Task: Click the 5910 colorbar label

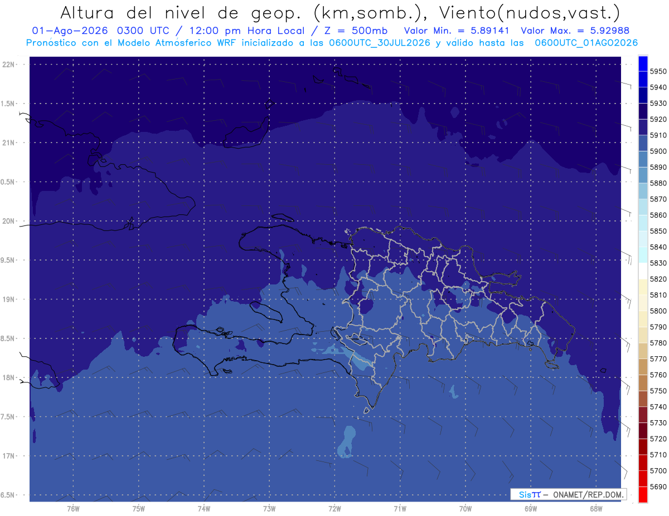Action: [x=658, y=135]
